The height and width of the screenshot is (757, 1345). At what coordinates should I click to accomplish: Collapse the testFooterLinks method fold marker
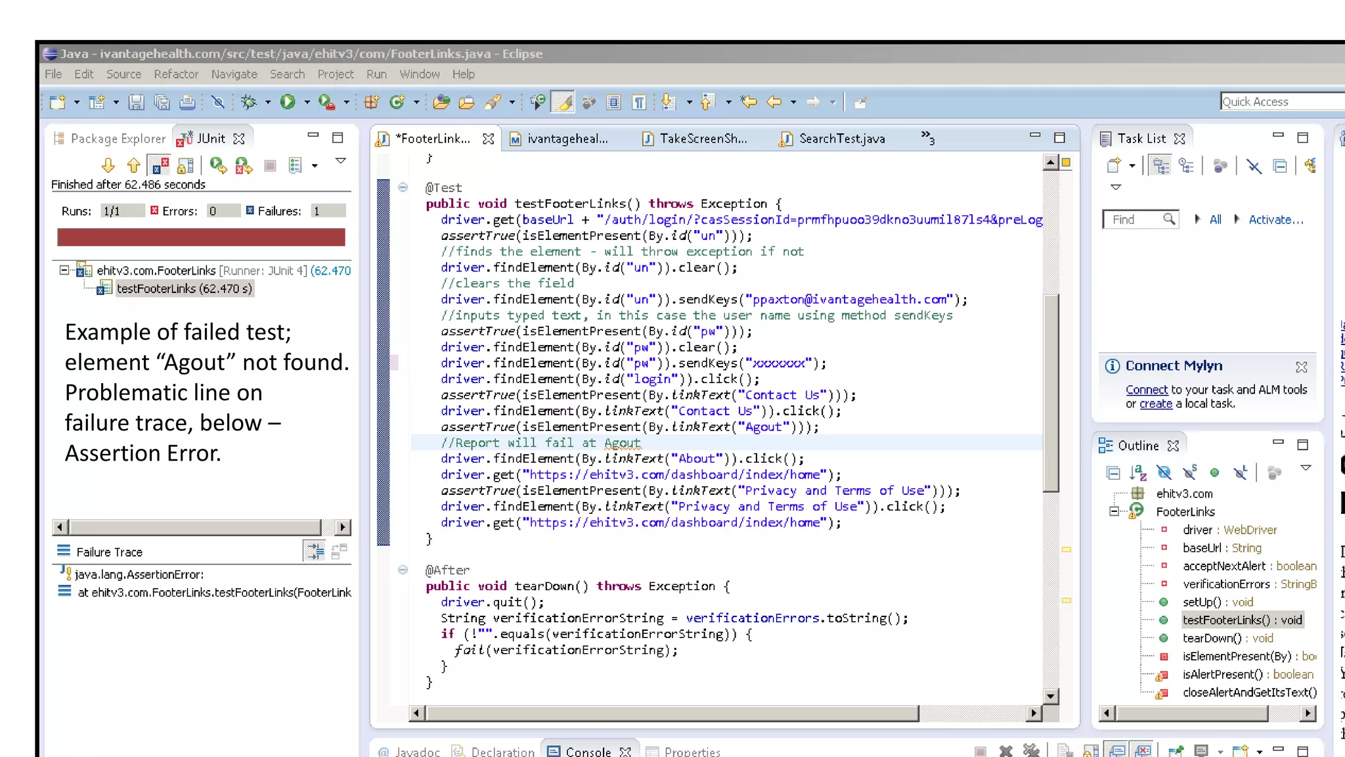click(x=403, y=187)
